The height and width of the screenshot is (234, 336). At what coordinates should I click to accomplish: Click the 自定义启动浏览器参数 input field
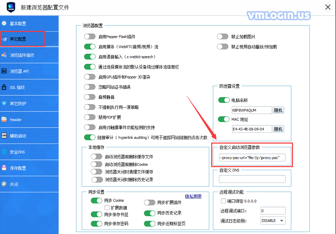[252, 158]
